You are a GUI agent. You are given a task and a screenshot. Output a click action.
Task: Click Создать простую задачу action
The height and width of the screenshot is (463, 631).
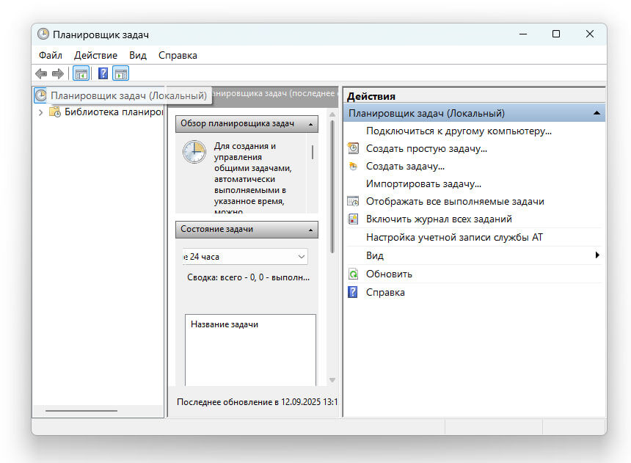426,148
